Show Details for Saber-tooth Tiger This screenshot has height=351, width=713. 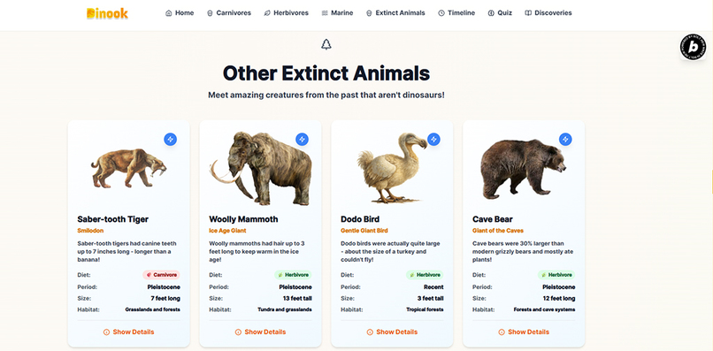tap(128, 332)
